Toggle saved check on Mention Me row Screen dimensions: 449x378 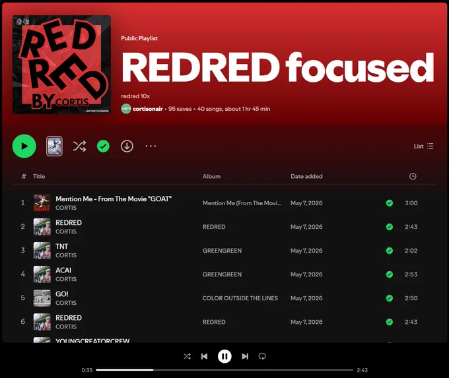(x=390, y=203)
